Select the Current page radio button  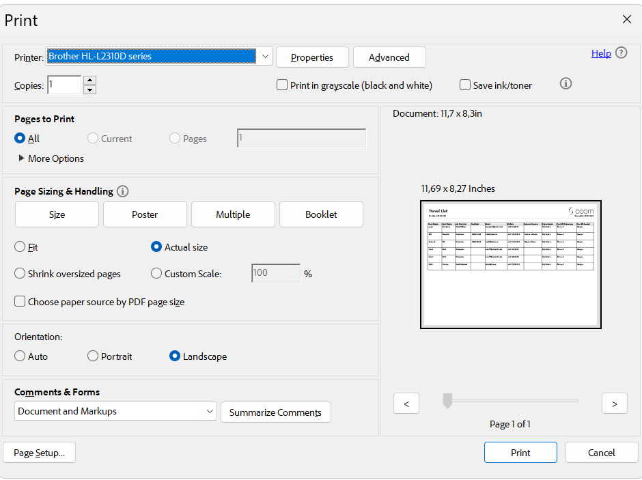tap(92, 139)
